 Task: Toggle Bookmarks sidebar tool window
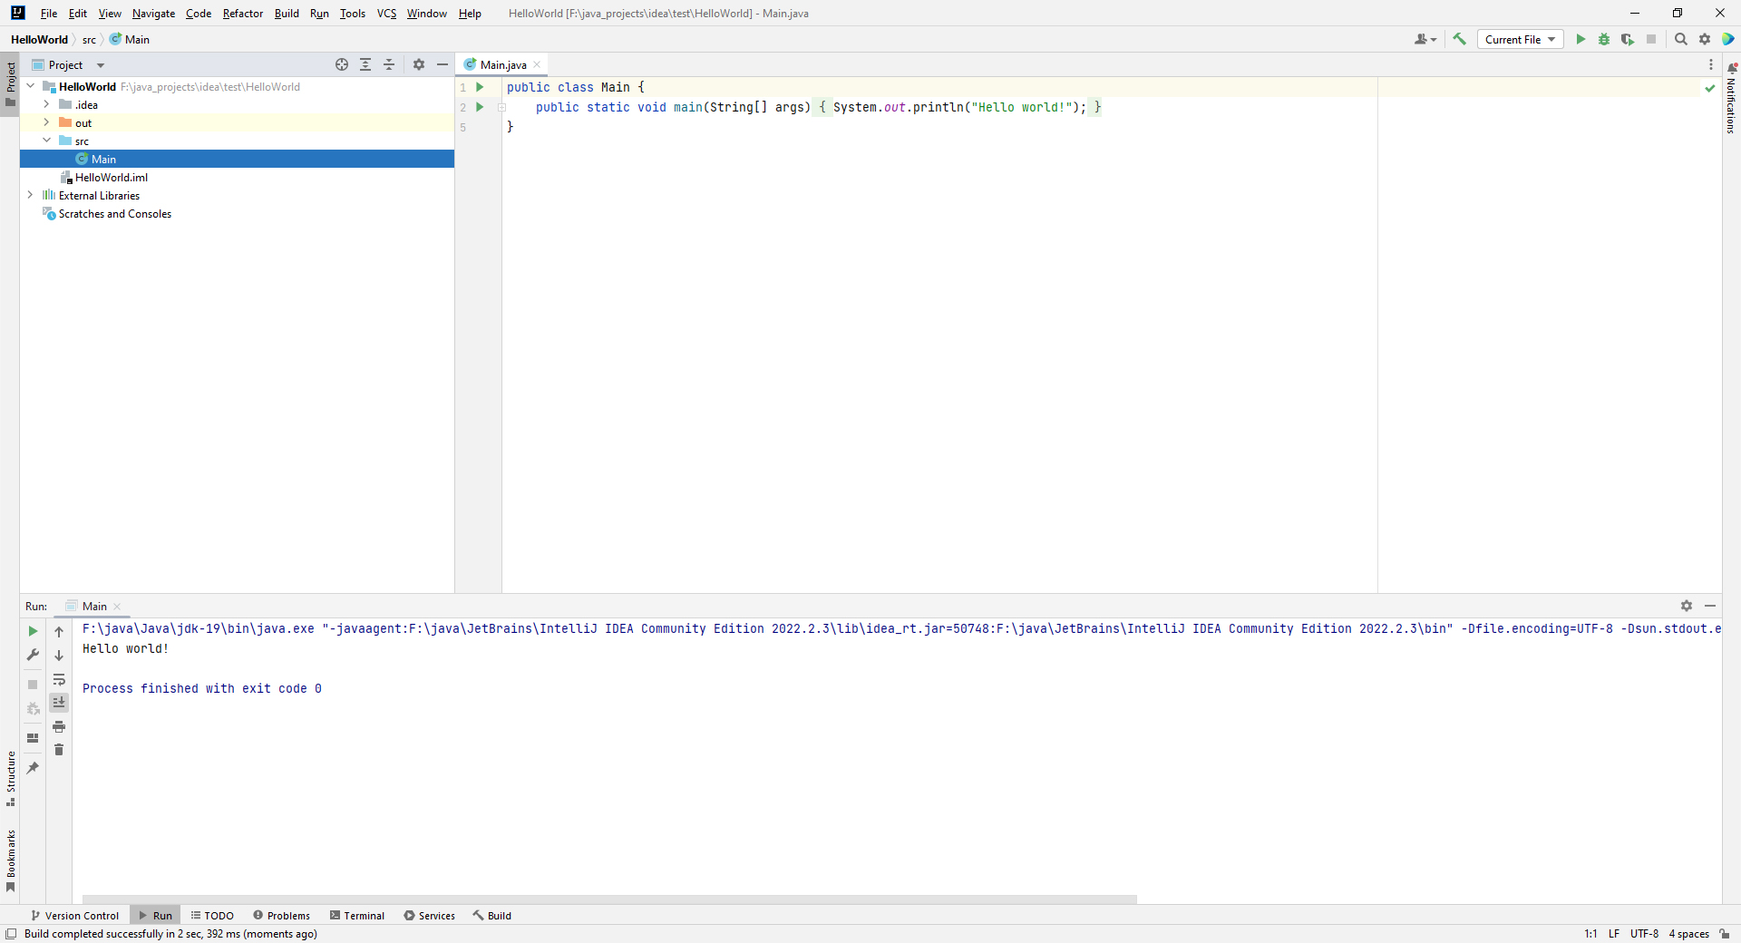(x=10, y=860)
